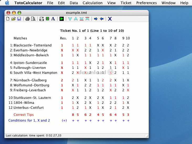Click the dark blue X toolbar icon

110,19
